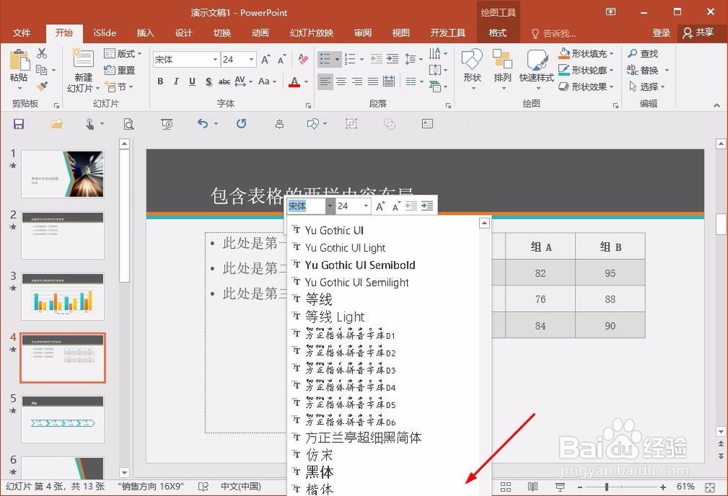Select the Bold formatting icon
This screenshot has height=496, width=728.
[160, 82]
